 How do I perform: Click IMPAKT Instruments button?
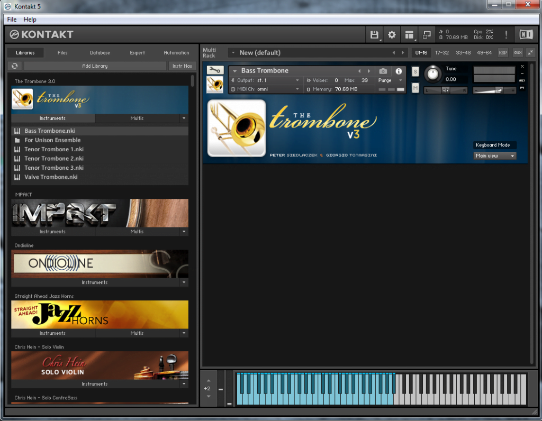pyautogui.click(x=52, y=232)
